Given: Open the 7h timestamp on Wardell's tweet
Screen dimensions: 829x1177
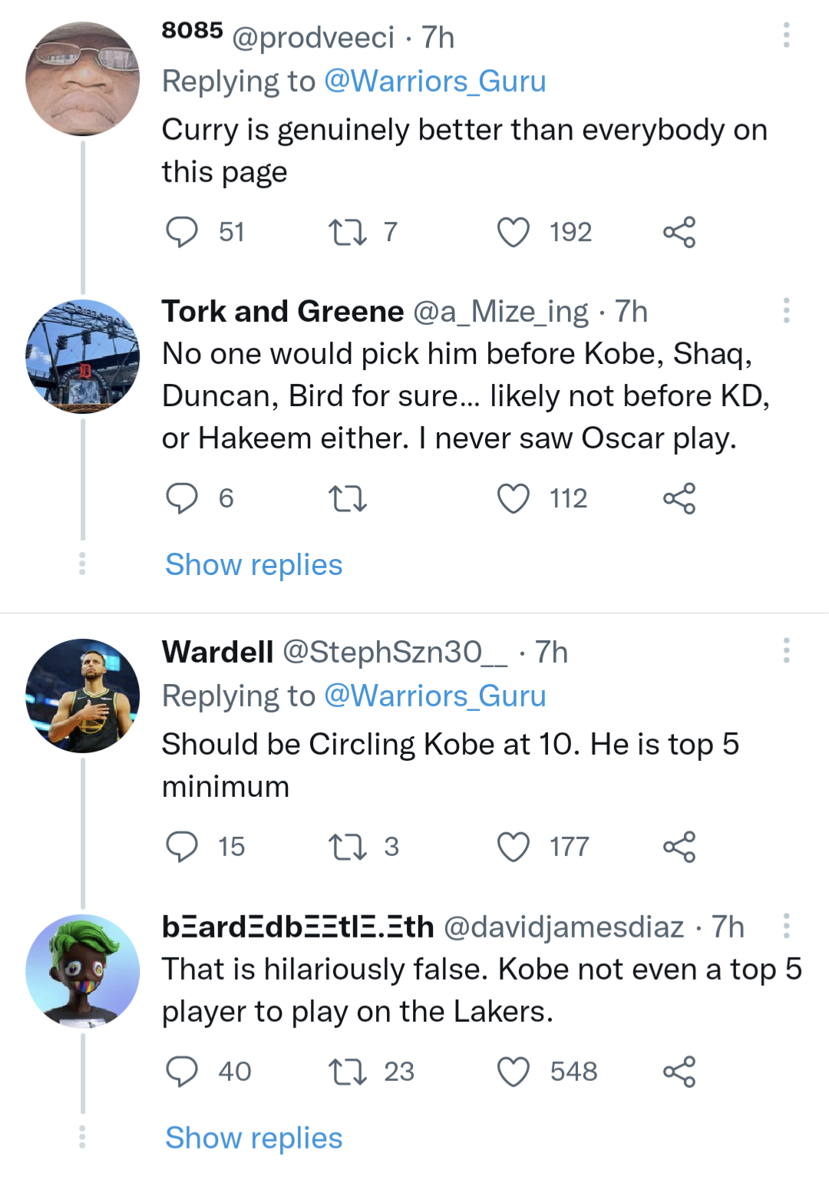Looking at the screenshot, I should click(553, 652).
